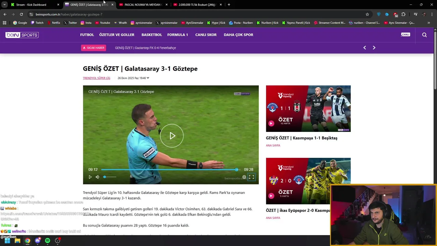
Task: Click the video progress seek bar
Action: point(170,169)
